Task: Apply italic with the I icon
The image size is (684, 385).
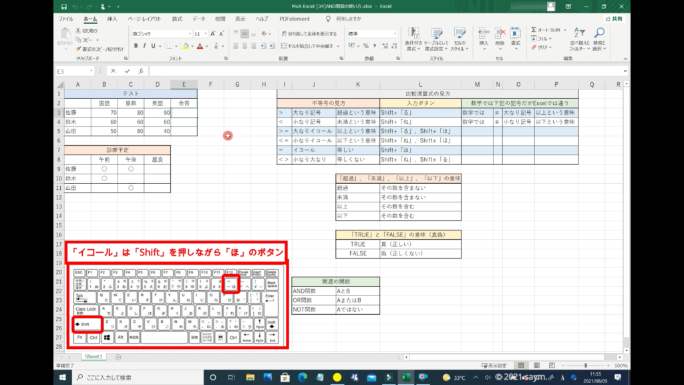Action: click(144, 46)
